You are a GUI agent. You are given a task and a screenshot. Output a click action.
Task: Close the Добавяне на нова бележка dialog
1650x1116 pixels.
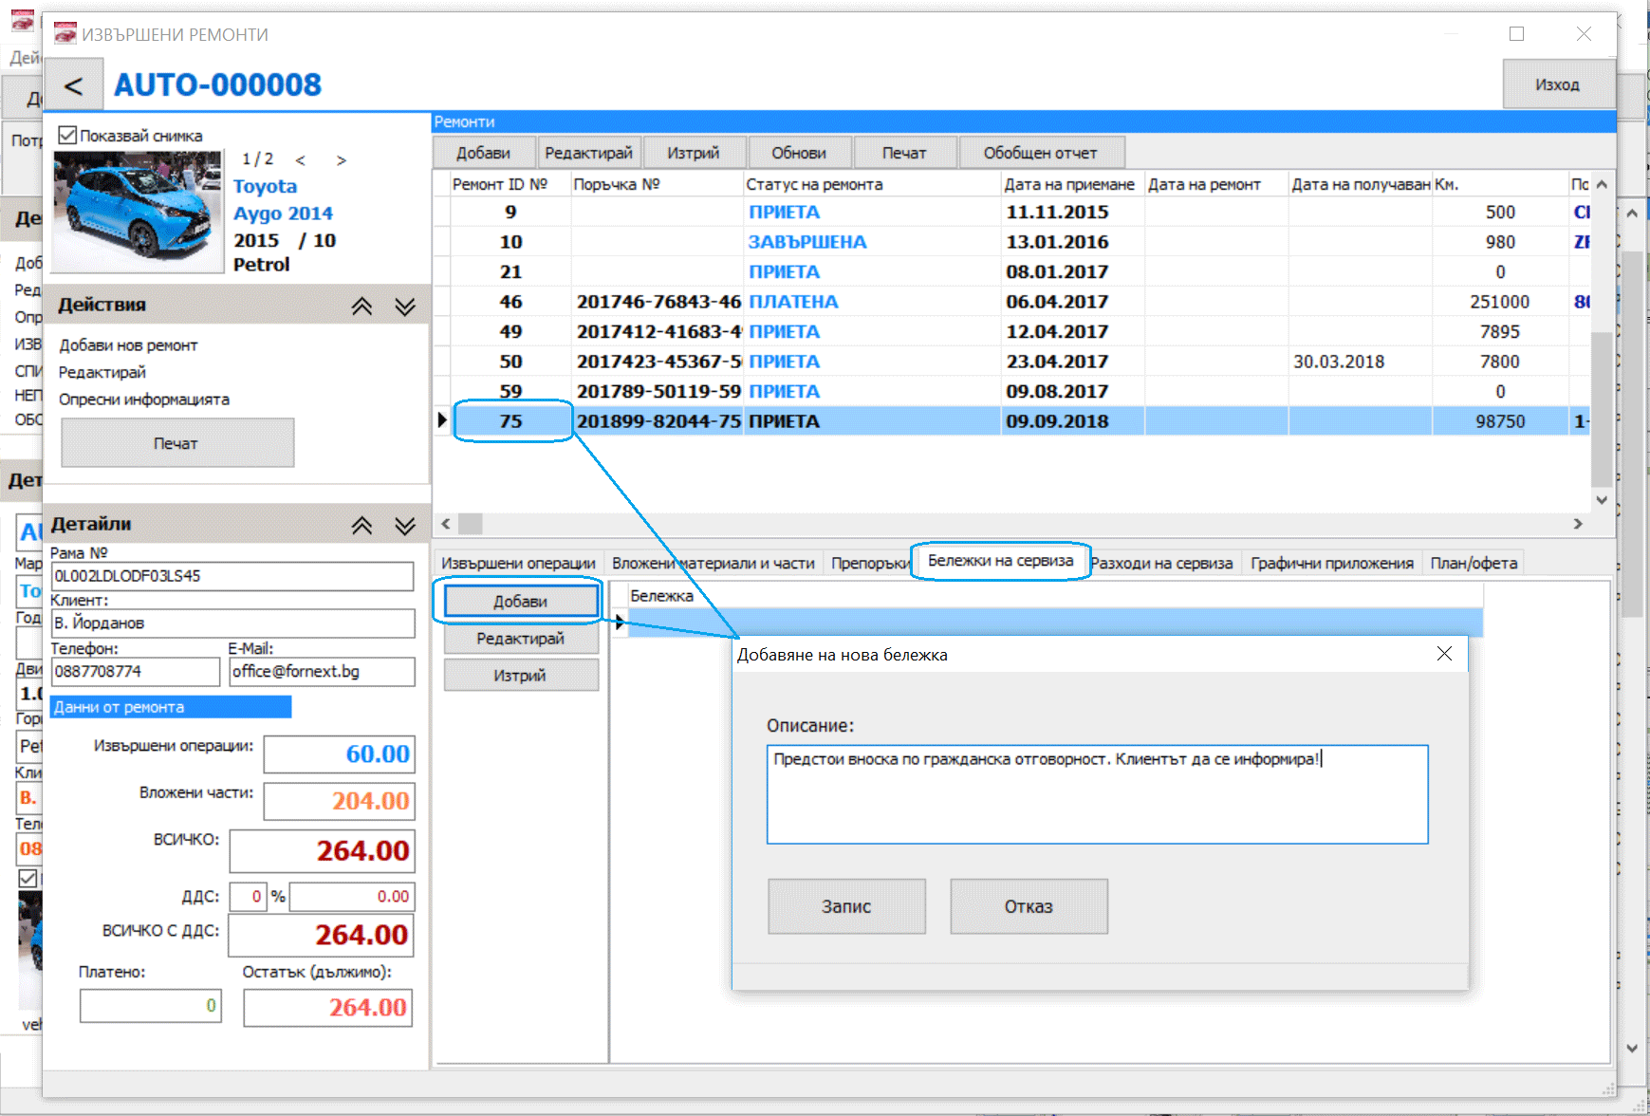coord(1444,654)
